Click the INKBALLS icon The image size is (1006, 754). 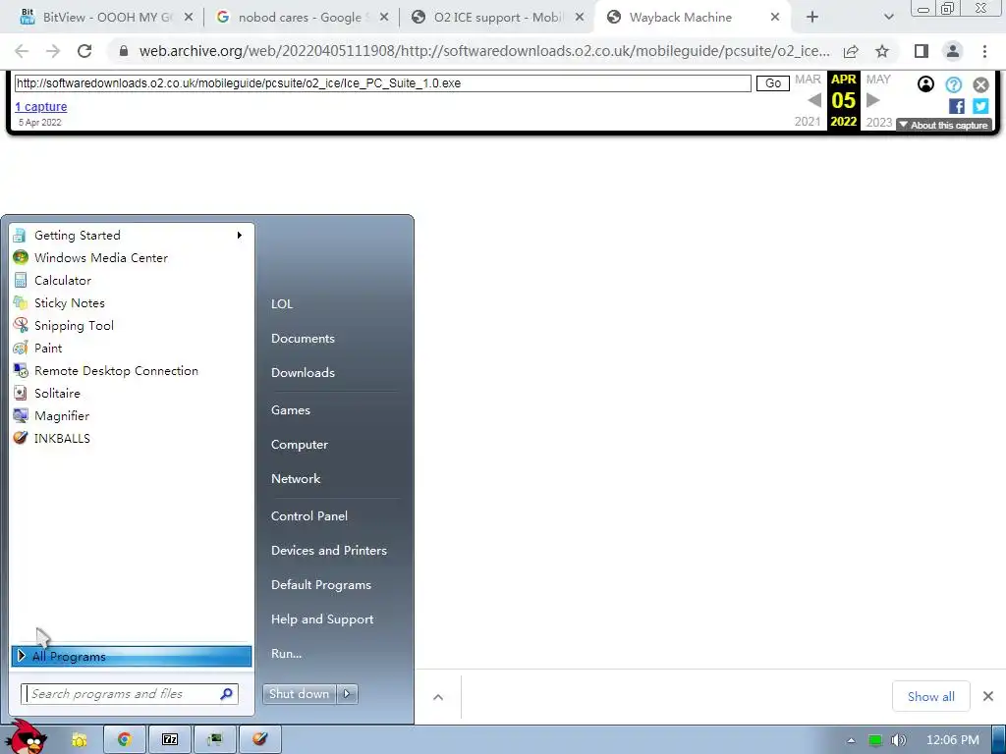click(x=21, y=438)
